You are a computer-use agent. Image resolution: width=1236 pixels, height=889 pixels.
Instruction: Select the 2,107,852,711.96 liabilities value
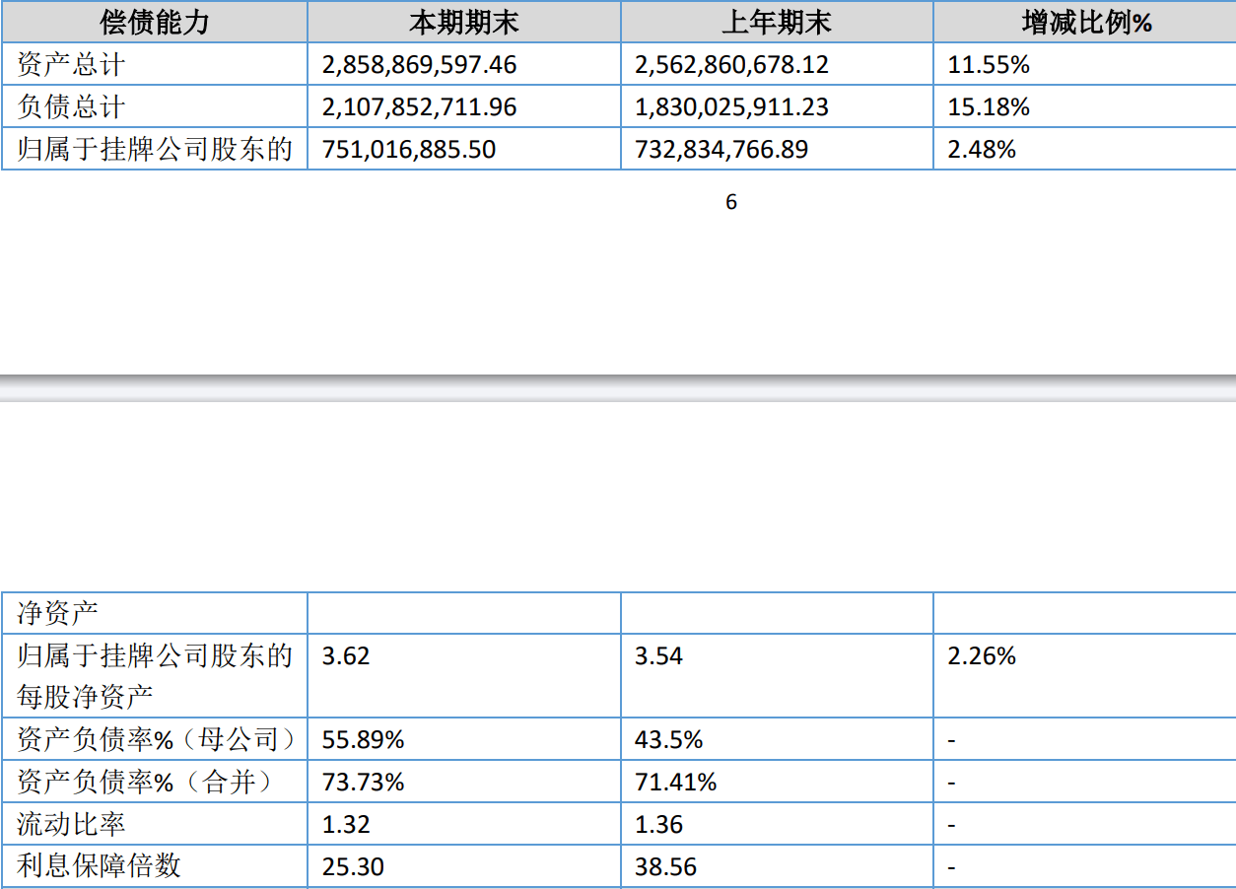coord(419,107)
